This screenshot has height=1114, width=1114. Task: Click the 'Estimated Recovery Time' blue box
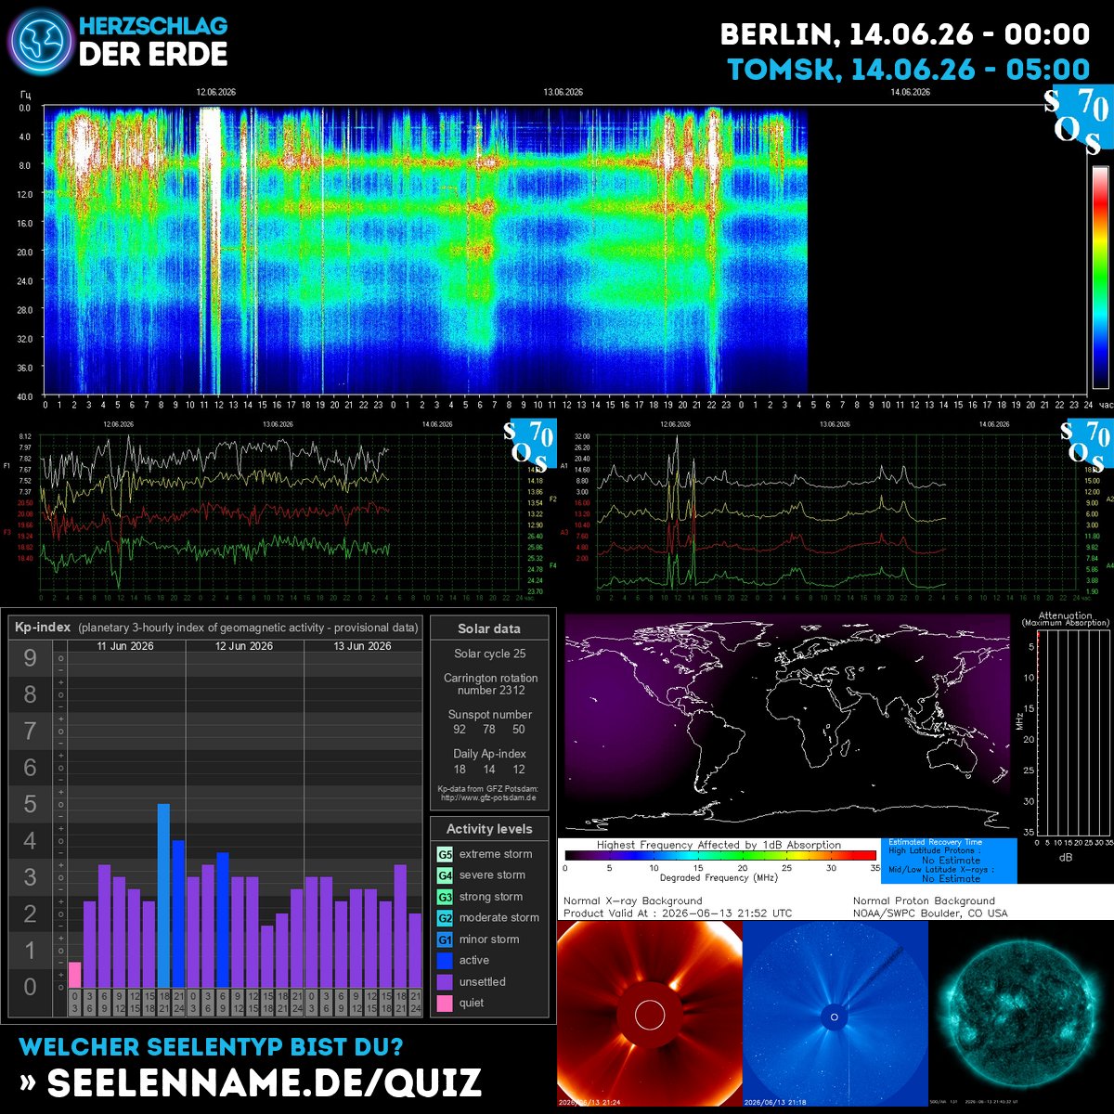pos(948,861)
